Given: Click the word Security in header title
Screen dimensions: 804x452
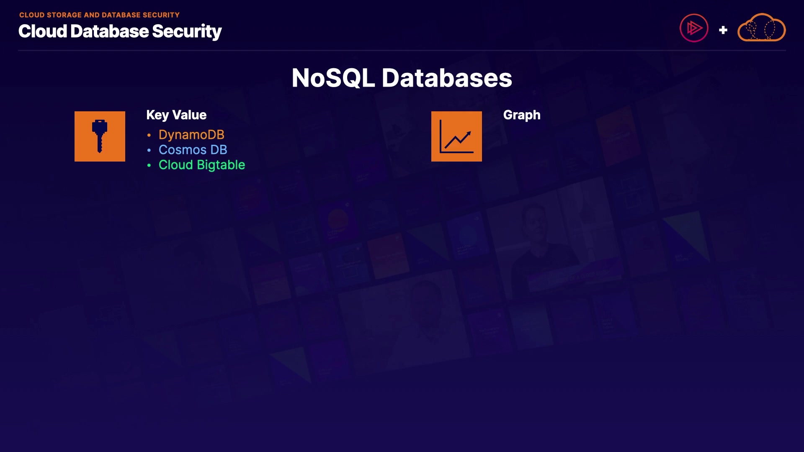Looking at the screenshot, I should click(x=187, y=31).
